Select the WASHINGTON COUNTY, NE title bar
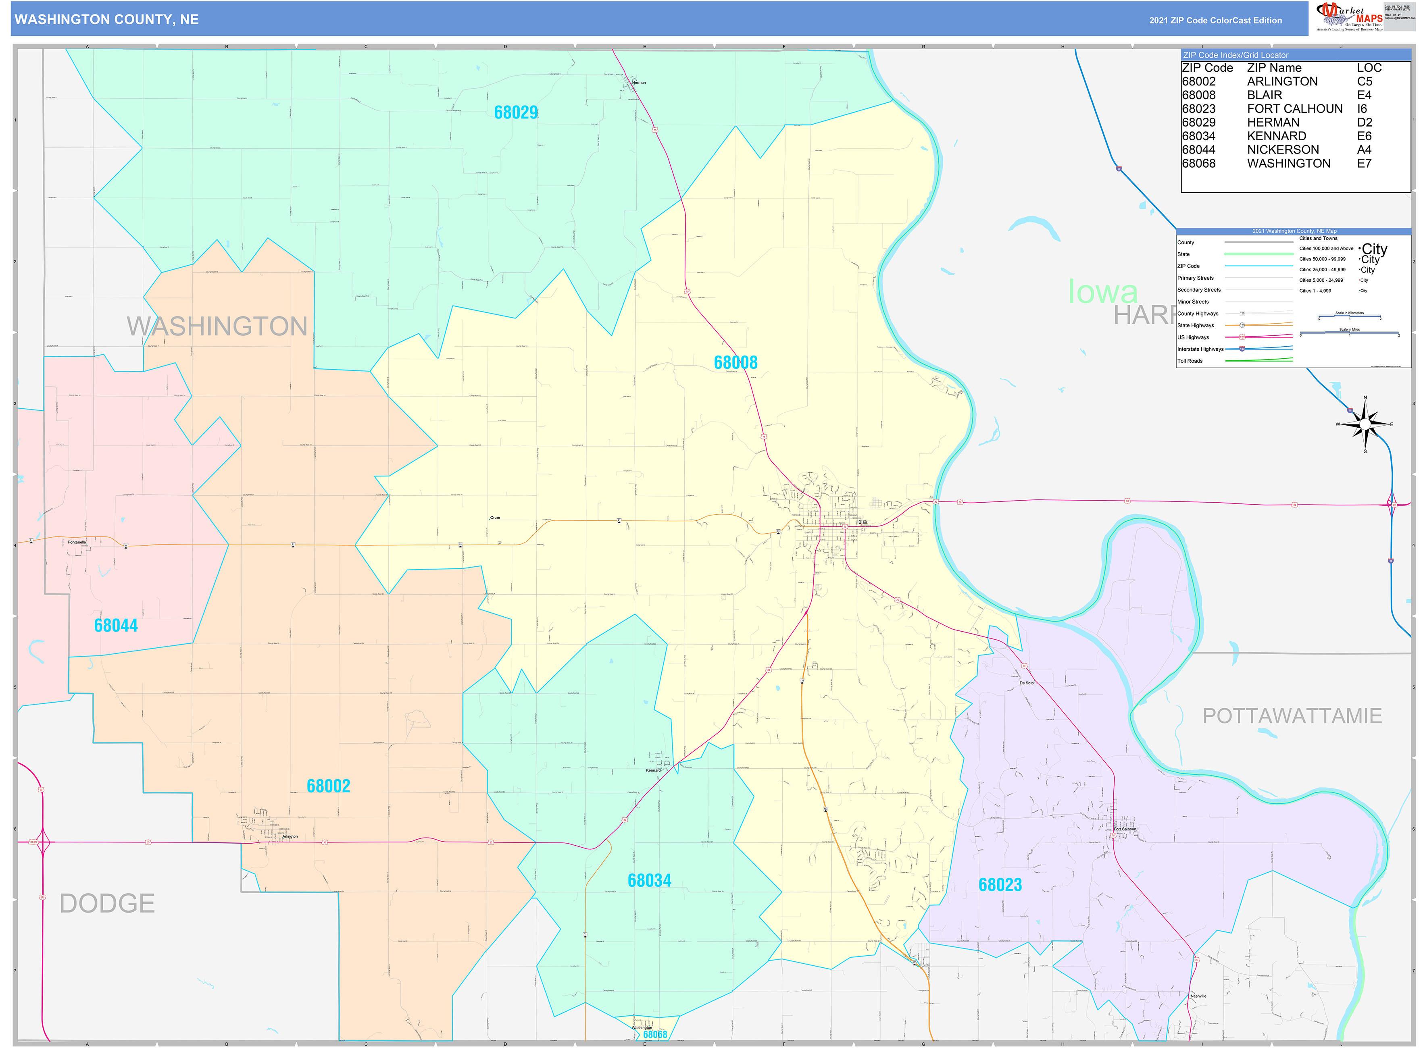 [106, 20]
